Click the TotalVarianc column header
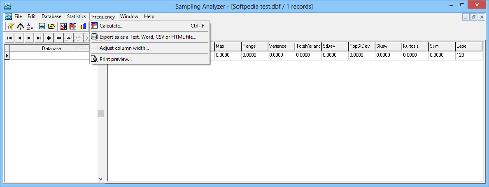The height and width of the screenshot is (187, 489). tap(308, 46)
